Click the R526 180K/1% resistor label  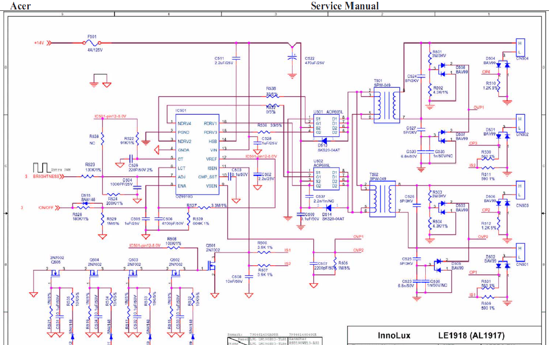(80, 217)
